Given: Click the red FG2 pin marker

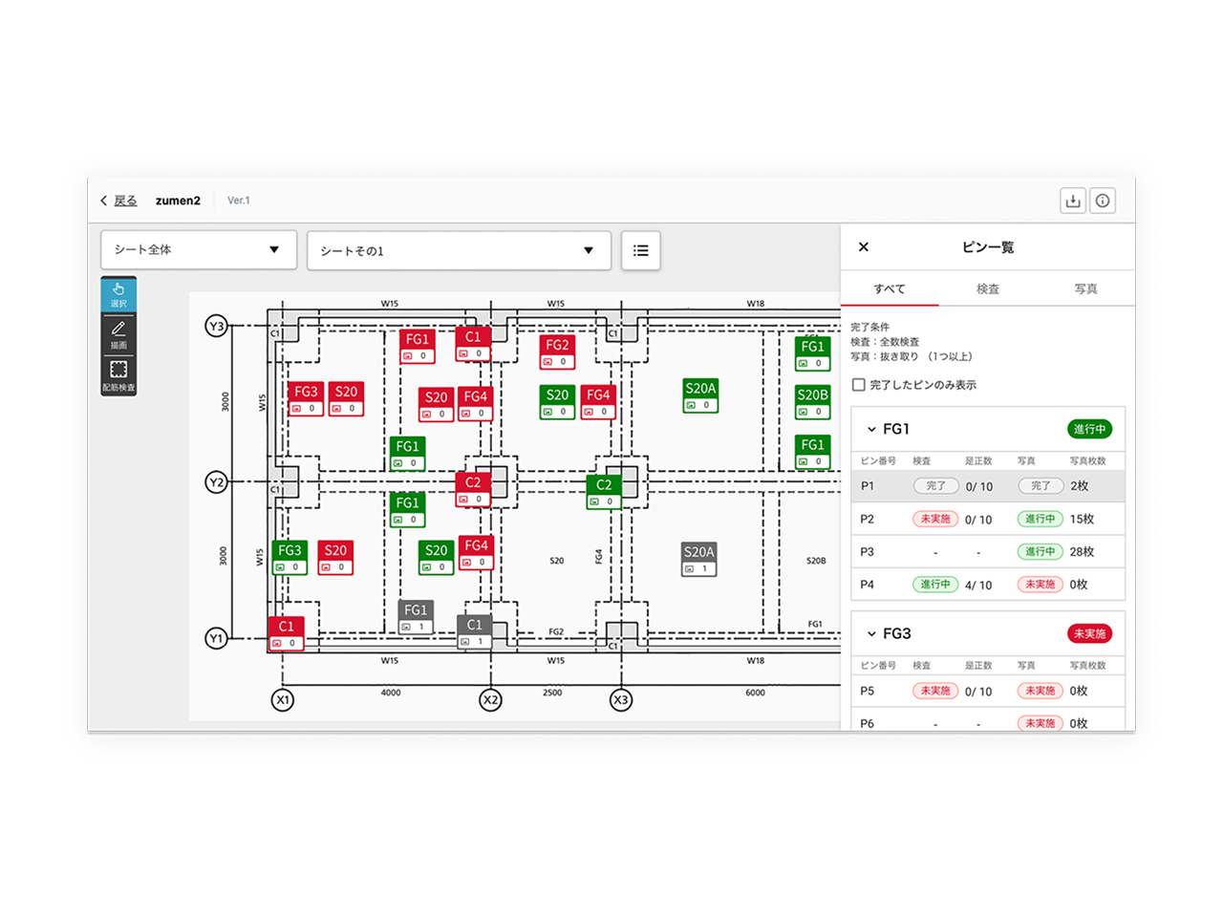Looking at the screenshot, I should (x=557, y=352).
